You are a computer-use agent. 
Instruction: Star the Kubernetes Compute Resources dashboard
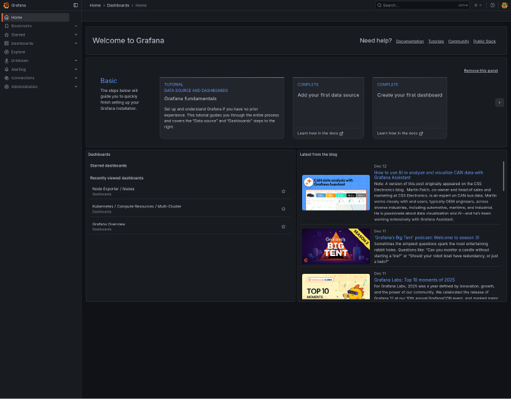click(284, 208)
